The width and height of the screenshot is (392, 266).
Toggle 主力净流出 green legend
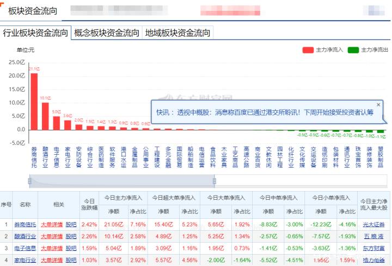pos(368,50)
